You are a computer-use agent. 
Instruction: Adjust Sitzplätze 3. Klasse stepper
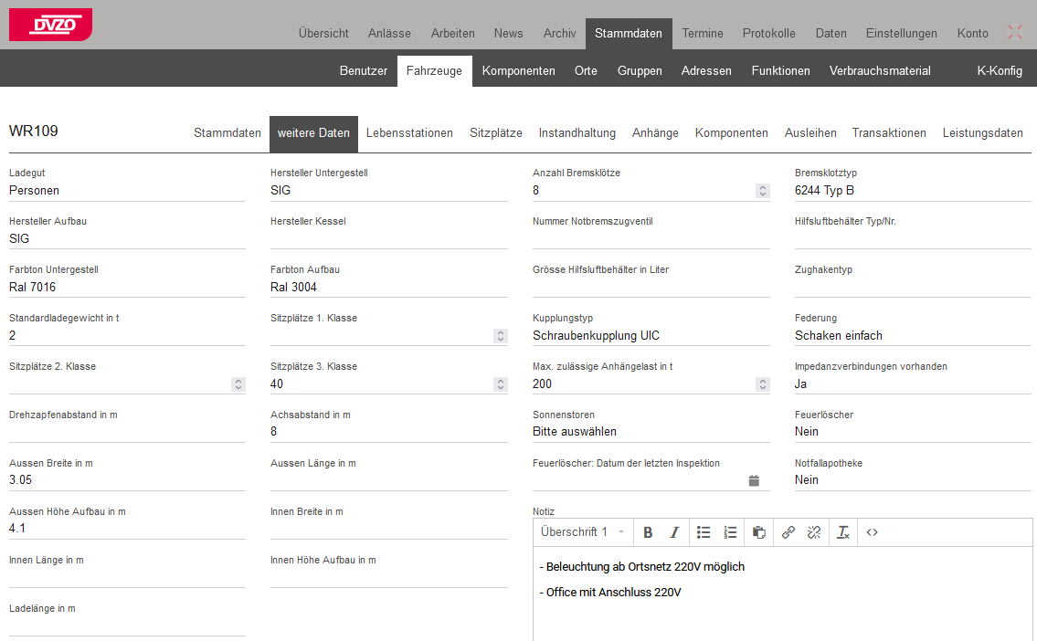pyautogui.click(x=500, y=384)
